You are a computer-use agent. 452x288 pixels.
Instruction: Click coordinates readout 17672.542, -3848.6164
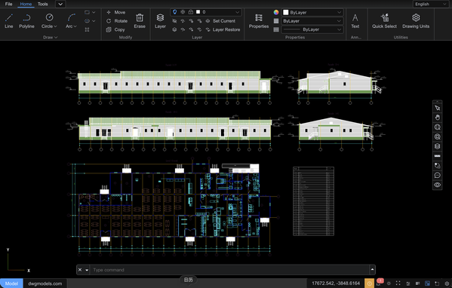[336, 283]
